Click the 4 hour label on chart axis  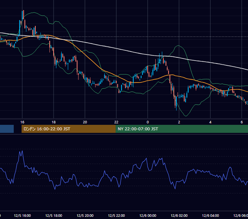(210, 122)
